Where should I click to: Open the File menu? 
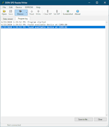[x=4, y=7]
